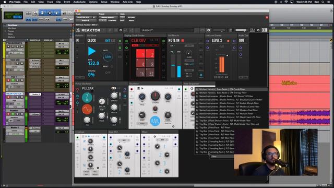Screen dimensions: 334x188
Task: Click the red NOTE IN indicator square
Action: [x=183, y=40]
